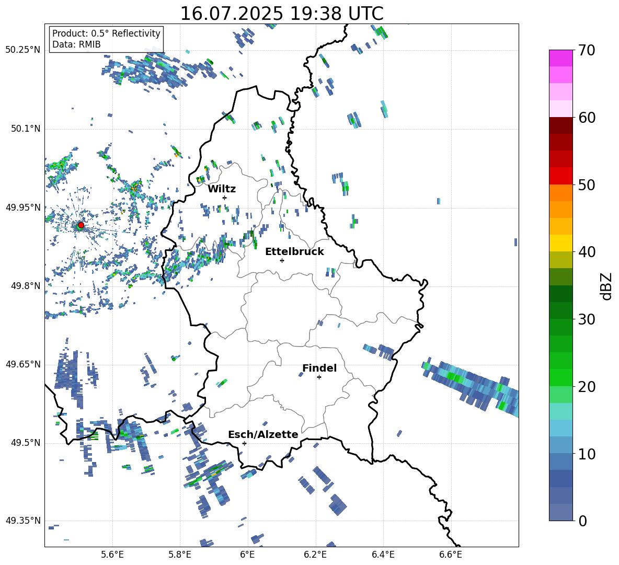Screen dimensions: 619x565
Task: Click the 6.2°E longitude label
Action: coord(315,555)
